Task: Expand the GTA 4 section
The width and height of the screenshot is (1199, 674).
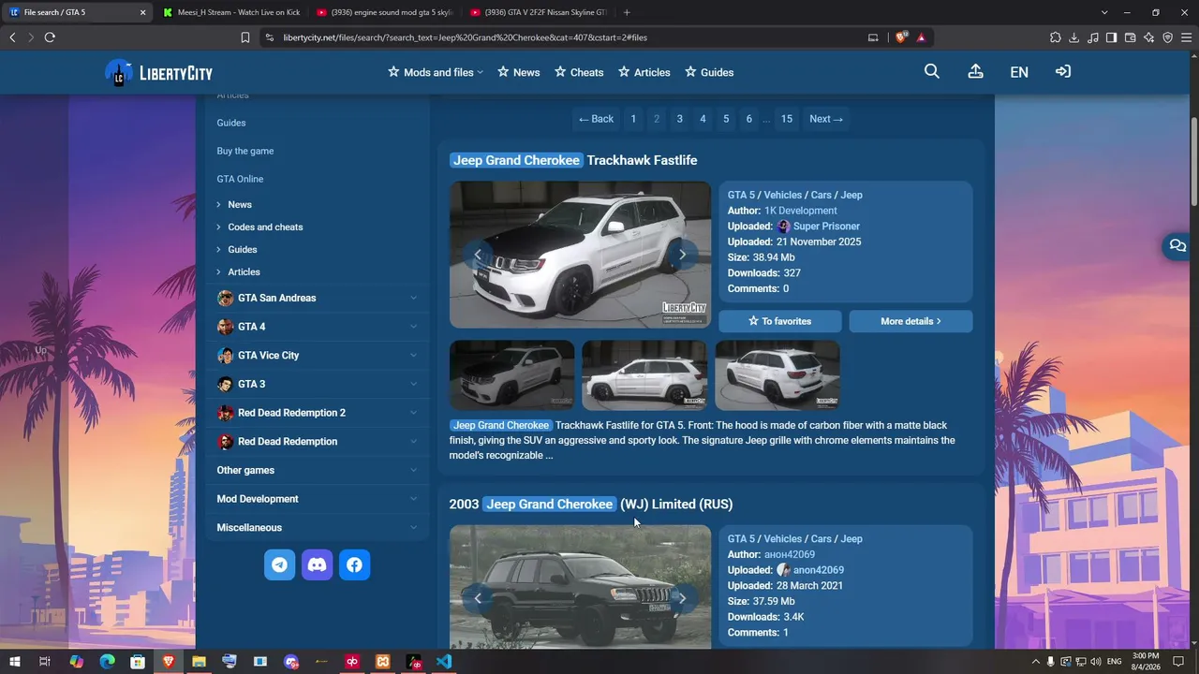Action: pos(317,327)
